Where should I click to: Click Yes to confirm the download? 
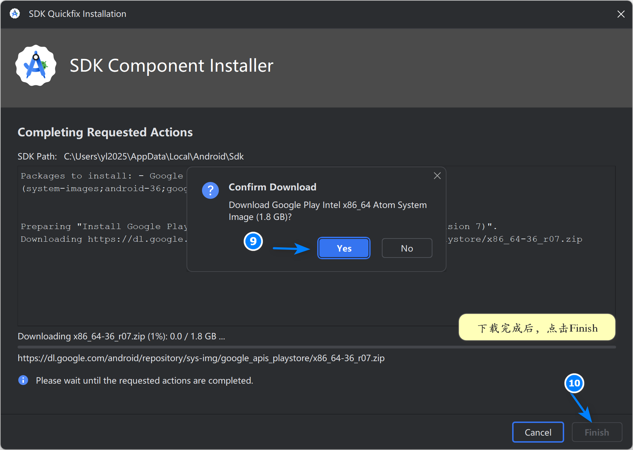[344, 248]
